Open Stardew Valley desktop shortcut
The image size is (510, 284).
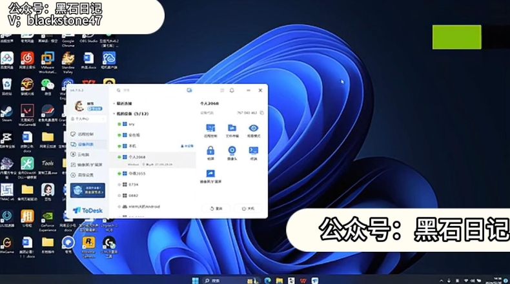[x=68, y=63]
